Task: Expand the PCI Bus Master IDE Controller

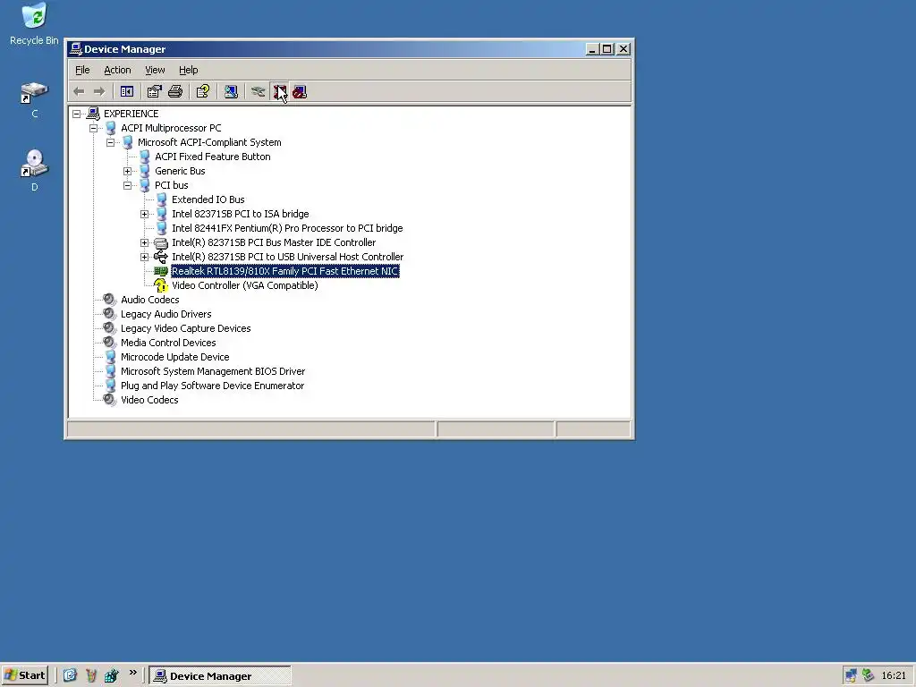Action: coord(144,242)
